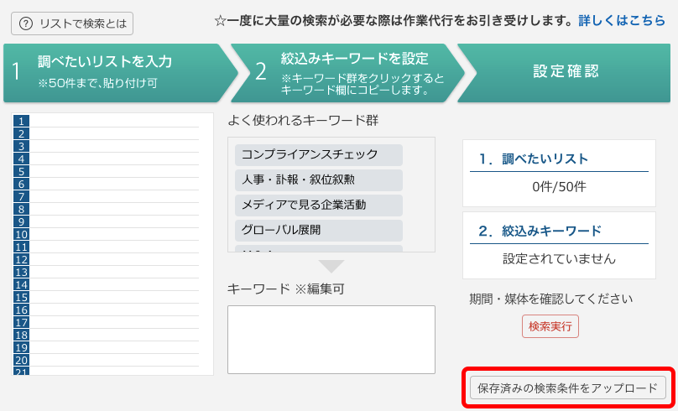Screen dimensions: 678x411
Task: Go to the 設定確認 step
Action: click(566, 72)
